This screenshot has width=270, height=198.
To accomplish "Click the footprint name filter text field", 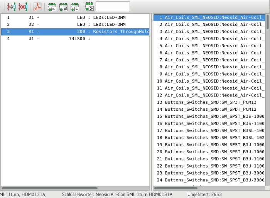I will 113,7.
